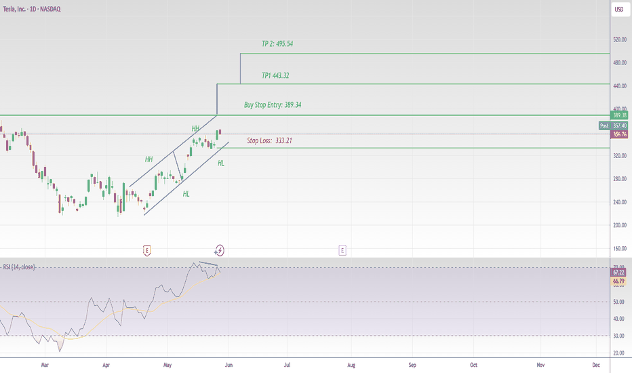Screen dimensions: 632x373
Task: Click the Jun label on time axis
Action: 229,365
